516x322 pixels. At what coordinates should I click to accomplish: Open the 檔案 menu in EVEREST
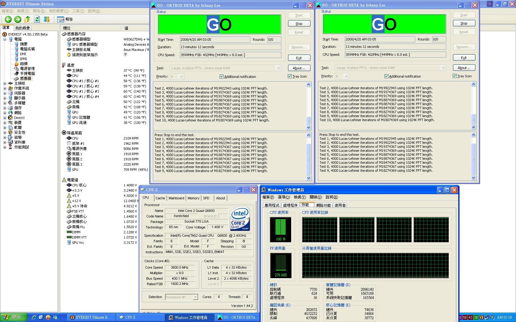pyautogui.click(x=7, y=11)
